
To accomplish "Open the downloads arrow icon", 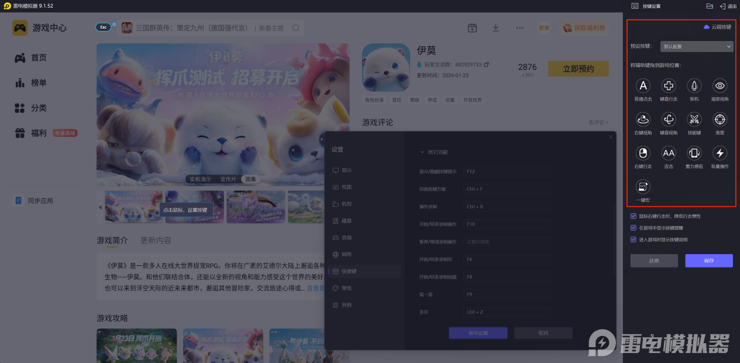I will coord(495,28).
